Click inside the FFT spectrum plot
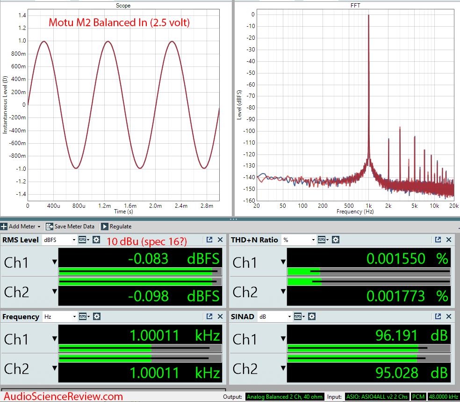460x402 pixels. 355,105
